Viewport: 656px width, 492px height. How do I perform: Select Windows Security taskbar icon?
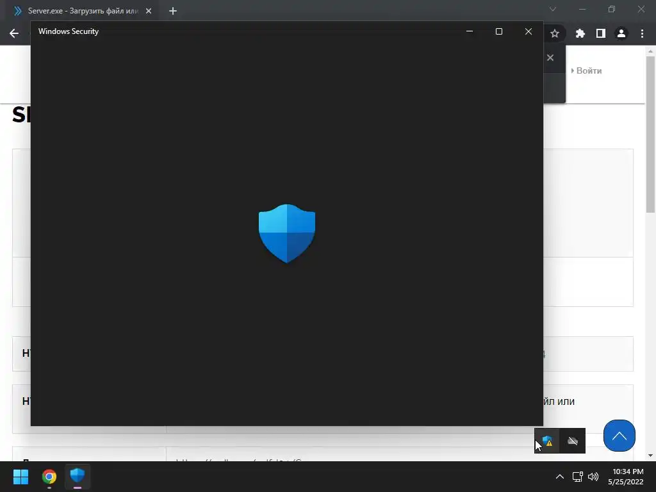click(x=78, y=476)
